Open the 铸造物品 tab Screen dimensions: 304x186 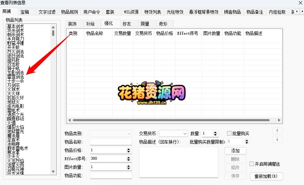[232, 12]
